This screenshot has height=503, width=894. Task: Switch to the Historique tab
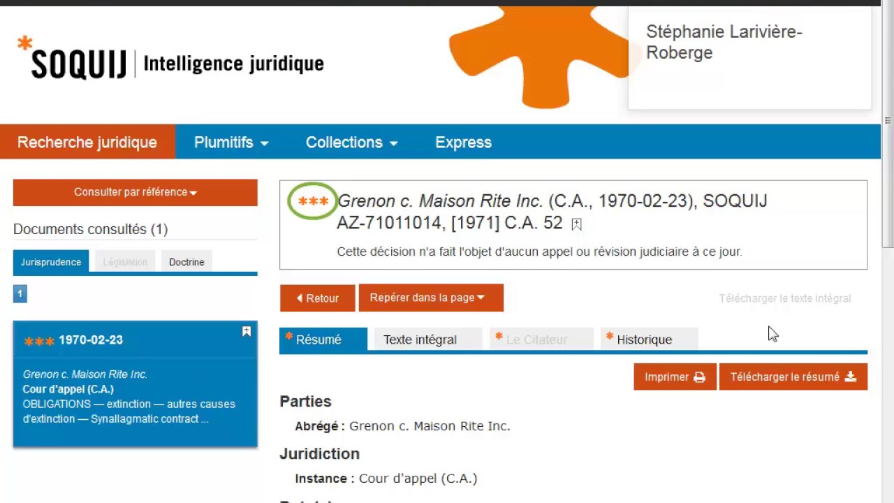[644, 340]
